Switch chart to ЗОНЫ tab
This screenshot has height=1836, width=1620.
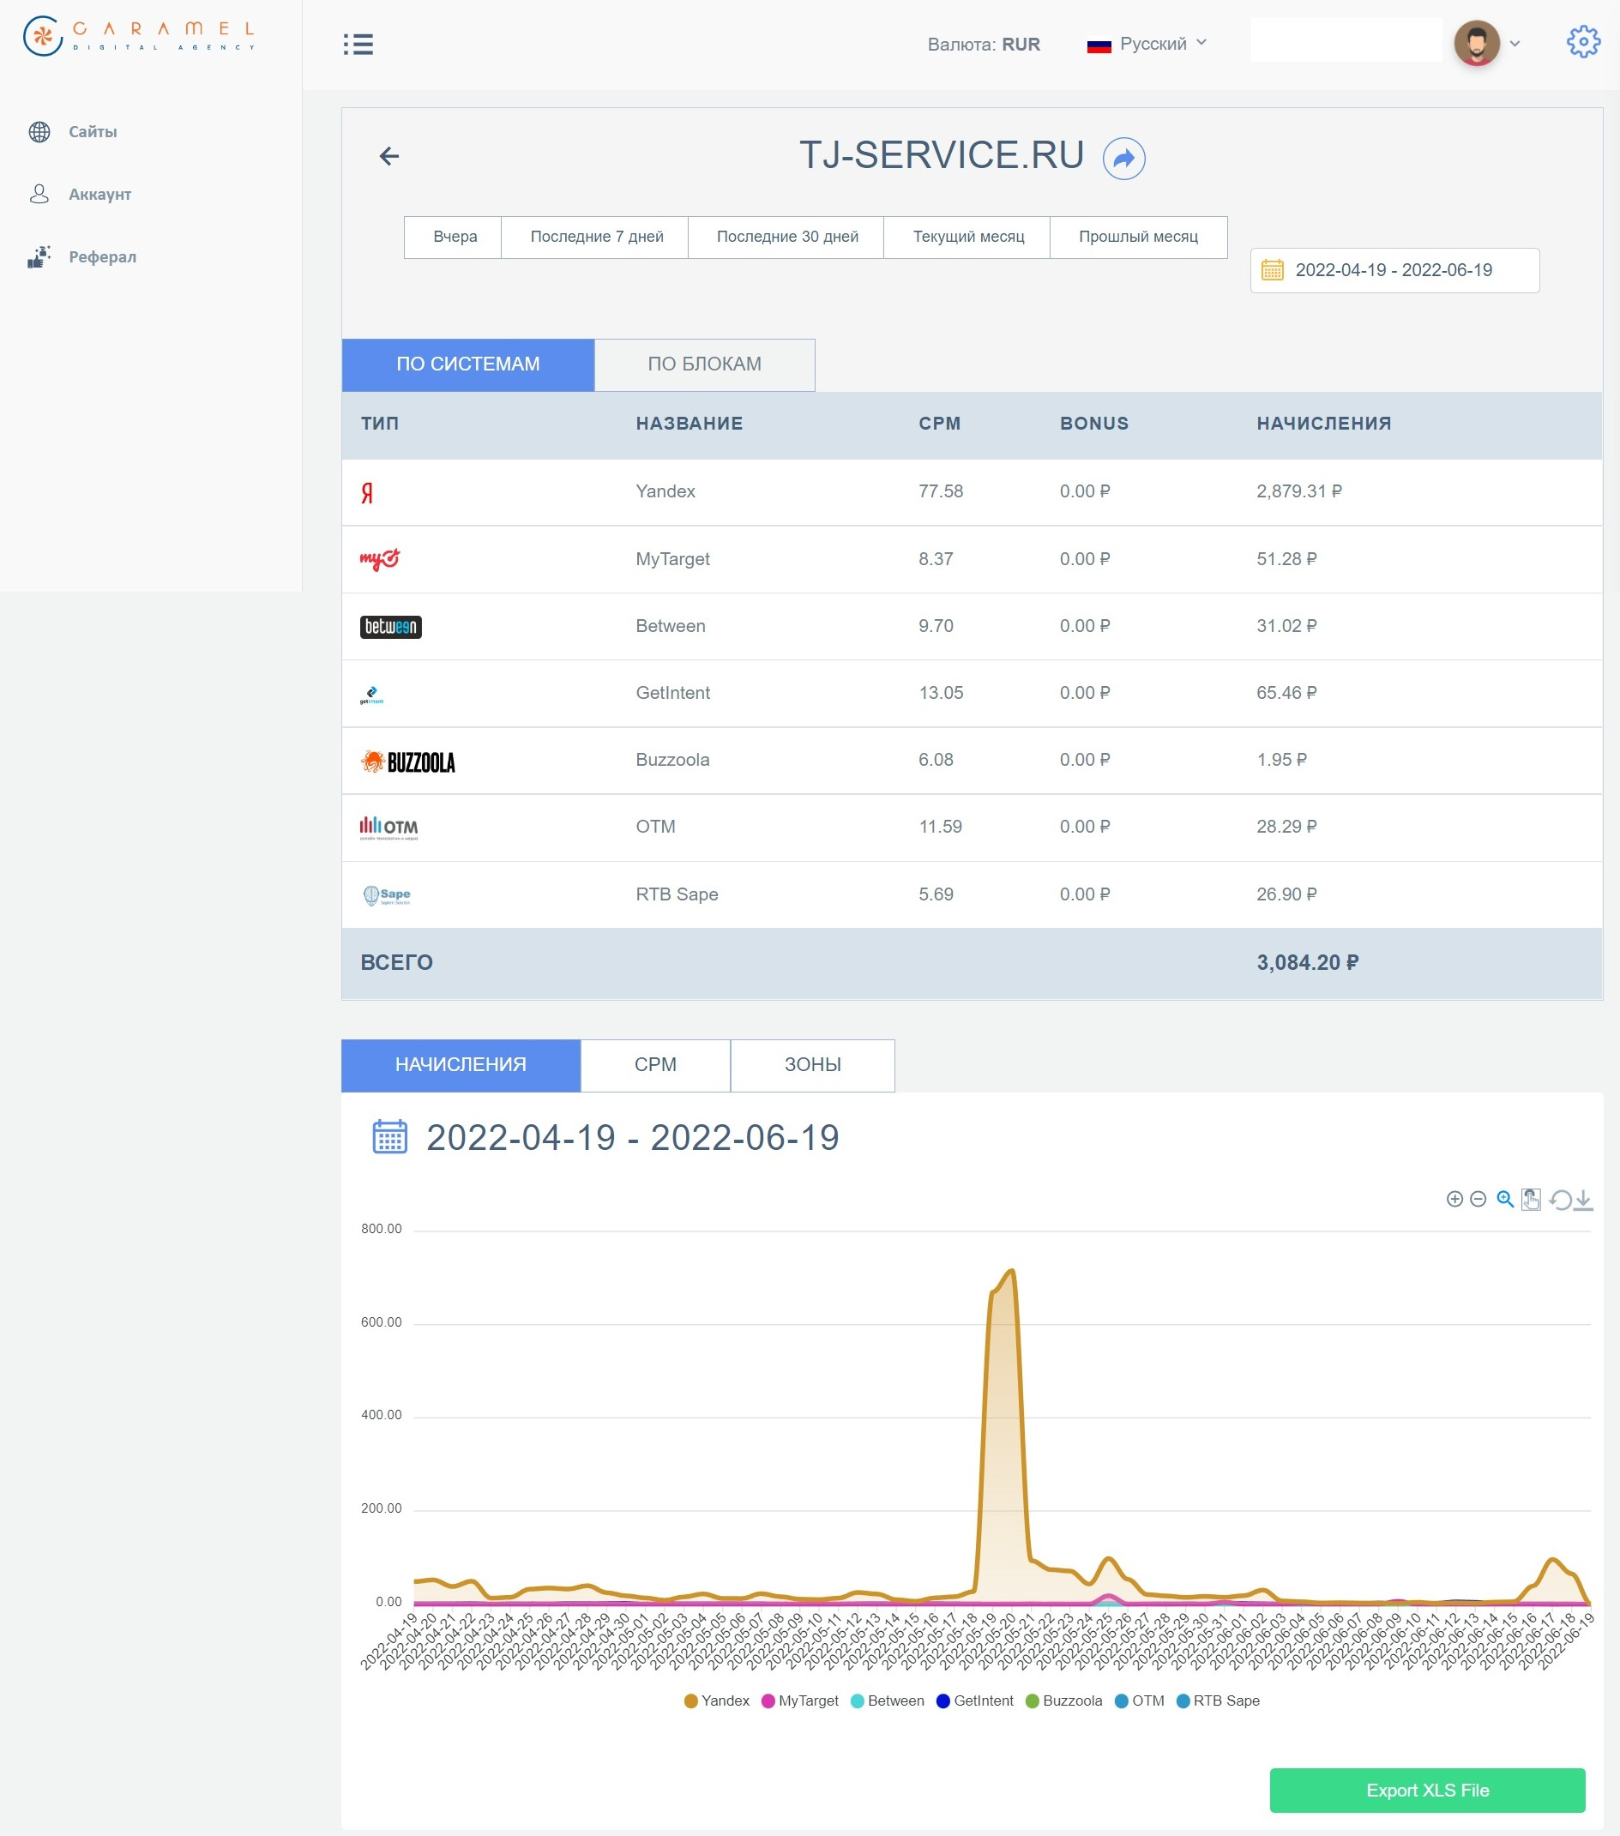point(812,1065)
